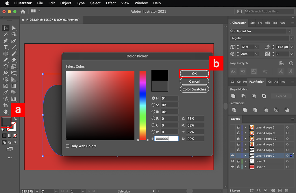
Task: Open the File menu
Action: click(x=40, y=3)
